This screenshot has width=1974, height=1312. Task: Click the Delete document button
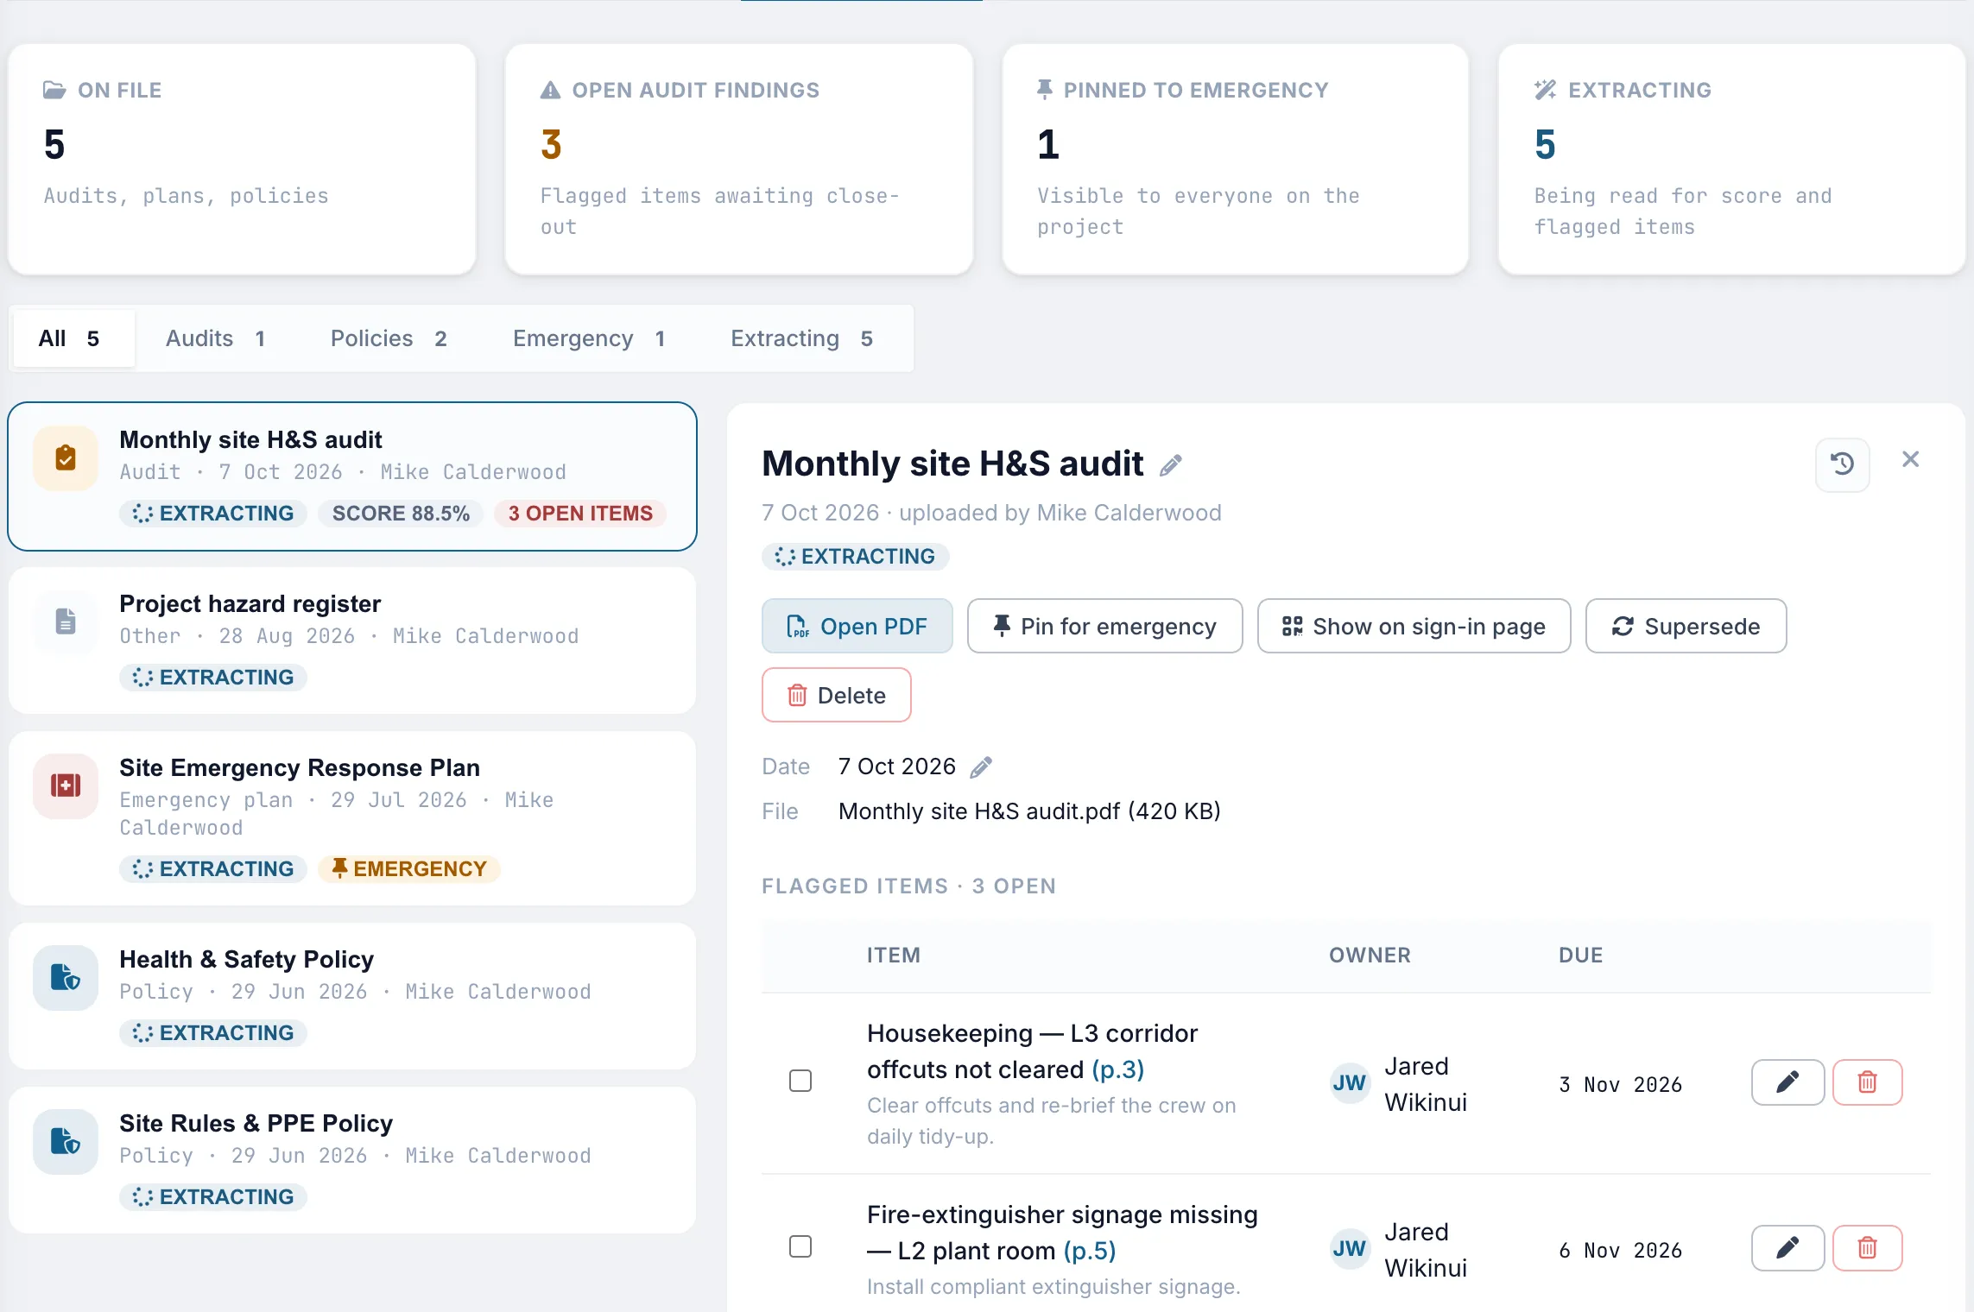(837, 696)
